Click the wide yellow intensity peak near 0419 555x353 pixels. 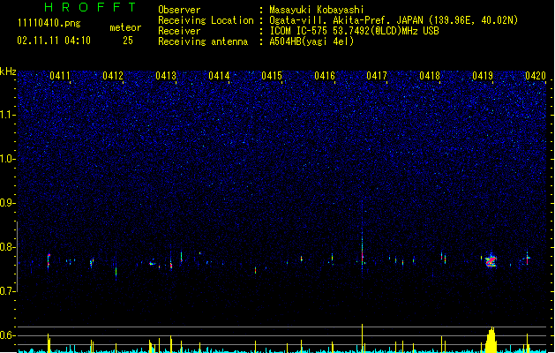point(491,340)
